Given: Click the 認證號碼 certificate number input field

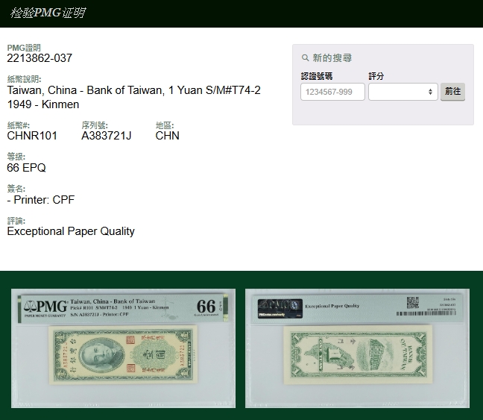Looking at the screenshot, I should point(332,92).
